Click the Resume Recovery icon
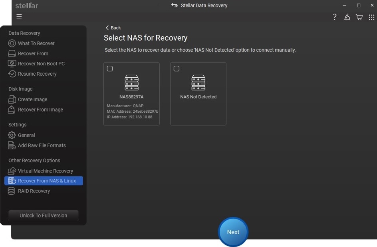 pos(12,74)
